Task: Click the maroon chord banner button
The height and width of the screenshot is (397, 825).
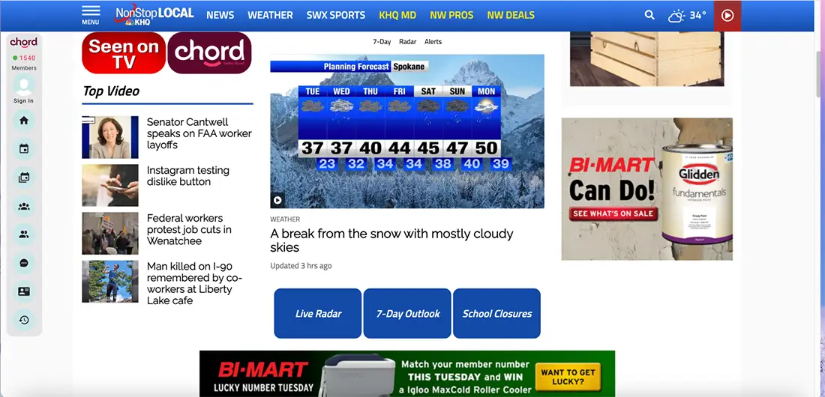Action: click(x=209, y=53)
